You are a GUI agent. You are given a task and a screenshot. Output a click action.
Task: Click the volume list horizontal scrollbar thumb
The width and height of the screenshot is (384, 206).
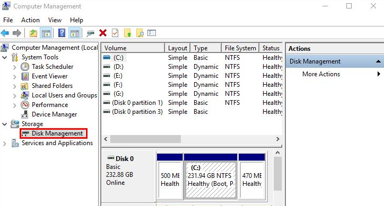(x=145, y=139)
